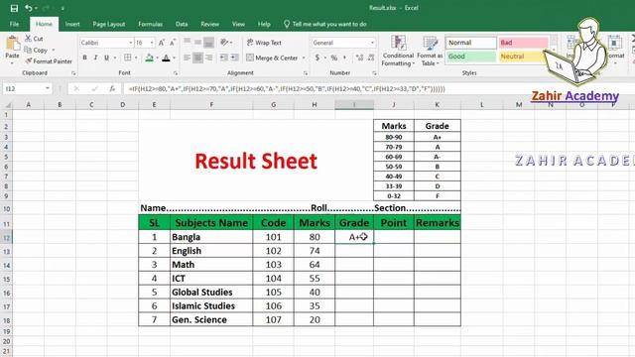Click Decrease Decimal icon
The width and height of the screenshot is (635, 357).
tap(370, 58)
